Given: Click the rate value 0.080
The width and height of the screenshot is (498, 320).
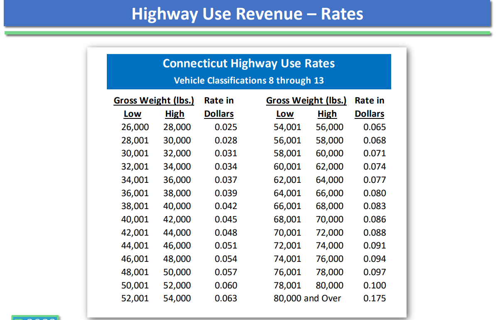Looking at the screenshot, I should click(x=375, y=193).
